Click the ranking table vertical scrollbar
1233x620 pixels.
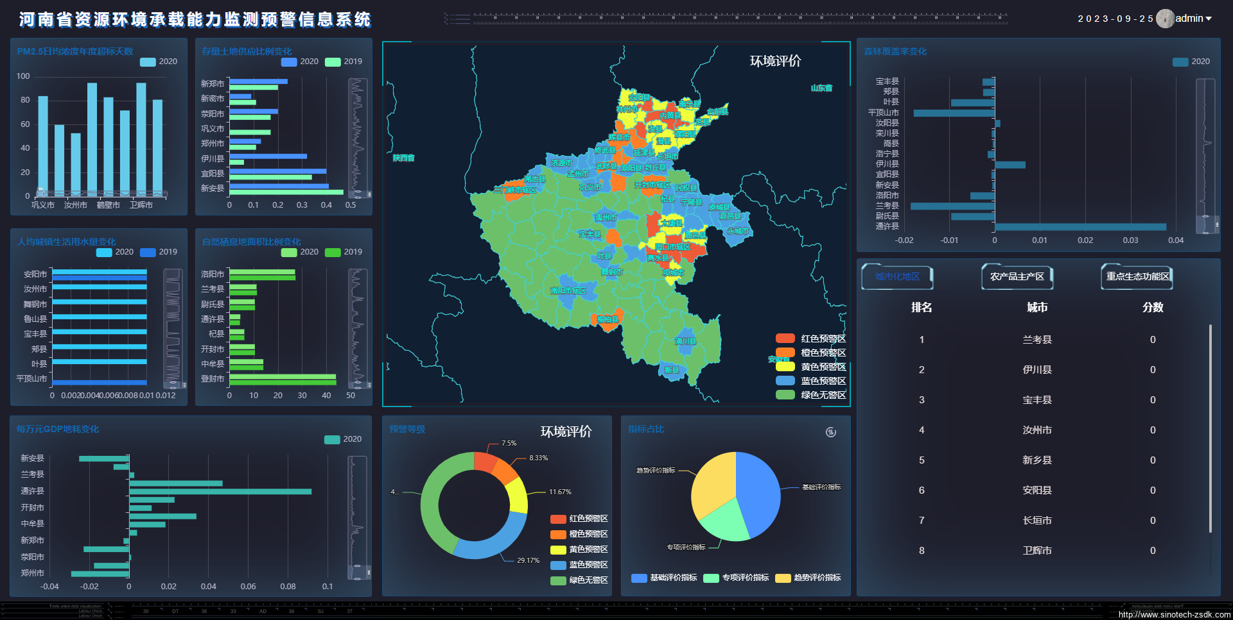1210,428
